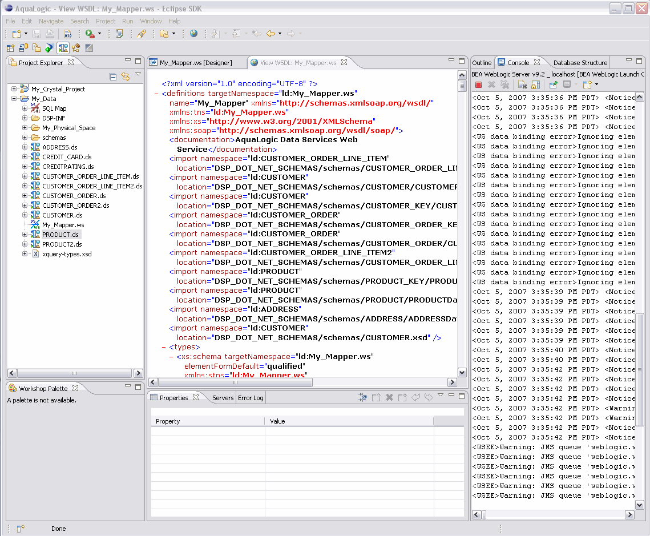Open the folder toolbar dropdown arrow
This screenshot has width=650, height=536.
point(173,34)
